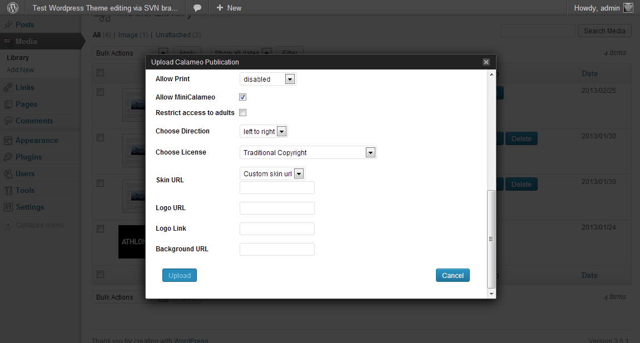Screen dimensions: 640x343
Task: Open the Users menu
Action: (x=25, y=174)
